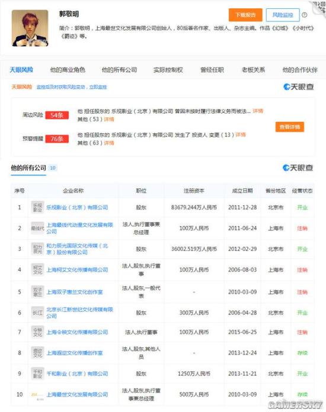Image resolution: width=326 pixels, height=412 pixels.
Task: Click the orange 查看详情 button
Action: point(290,127)
